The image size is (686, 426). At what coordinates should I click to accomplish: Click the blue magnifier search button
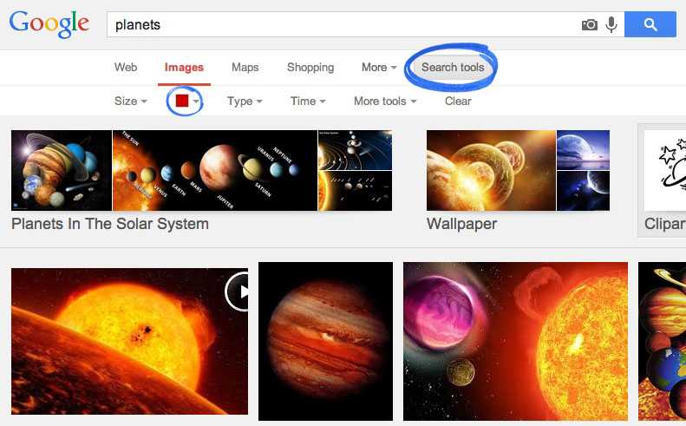[650, 24]
